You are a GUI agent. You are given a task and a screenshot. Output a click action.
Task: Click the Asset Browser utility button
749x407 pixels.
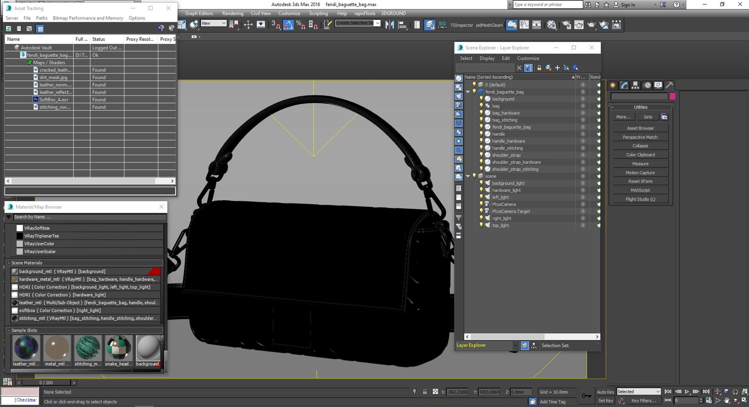[640, 128]
